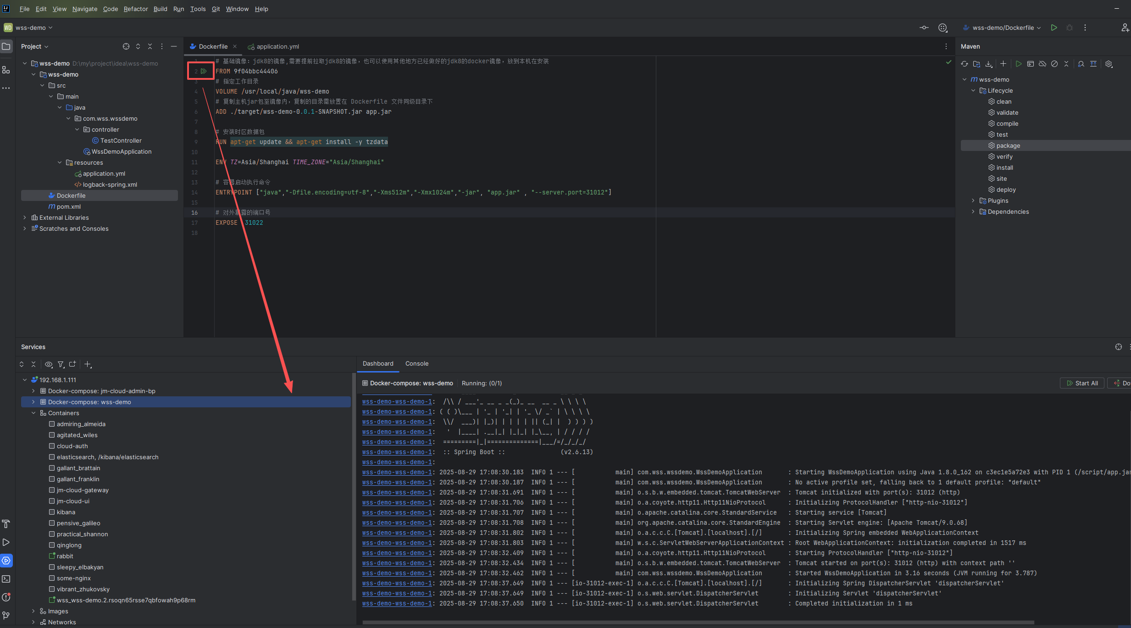Toggle Maven offline mode icon
The height and width of the screenshot is (628, 1131).
1042,64
